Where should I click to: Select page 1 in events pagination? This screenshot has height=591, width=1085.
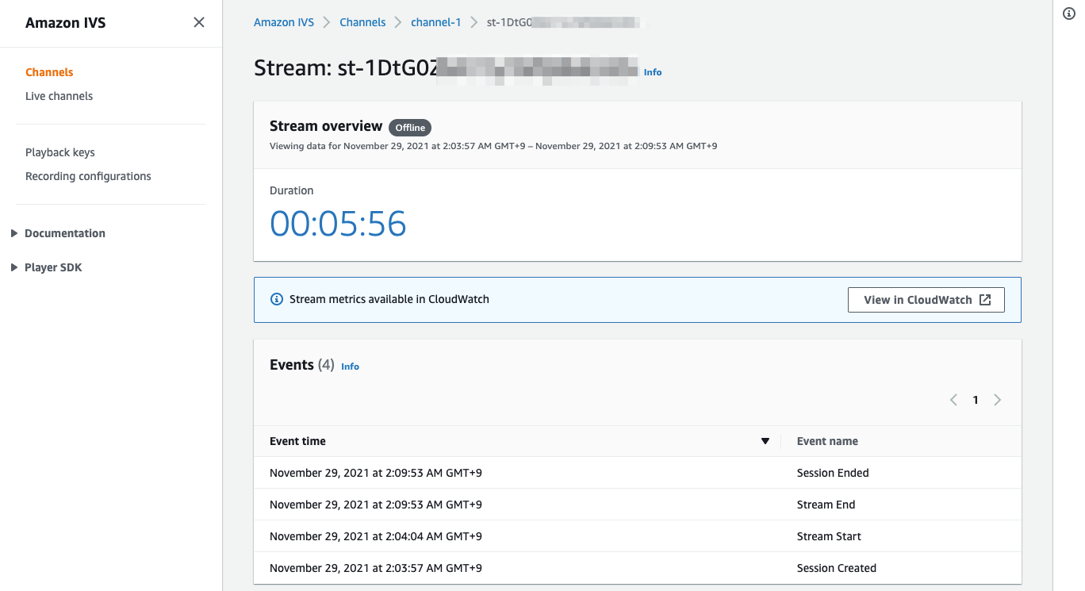point(976,400)
